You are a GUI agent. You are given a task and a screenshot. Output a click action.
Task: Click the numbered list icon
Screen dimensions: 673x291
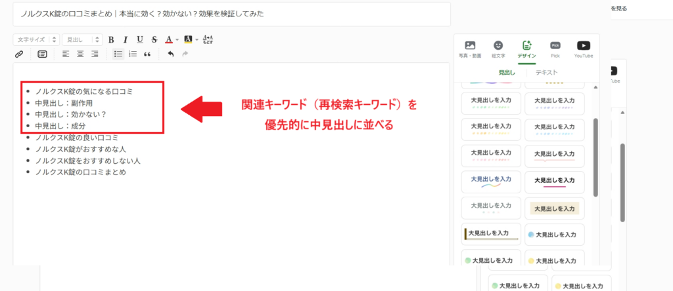point(133,54)
